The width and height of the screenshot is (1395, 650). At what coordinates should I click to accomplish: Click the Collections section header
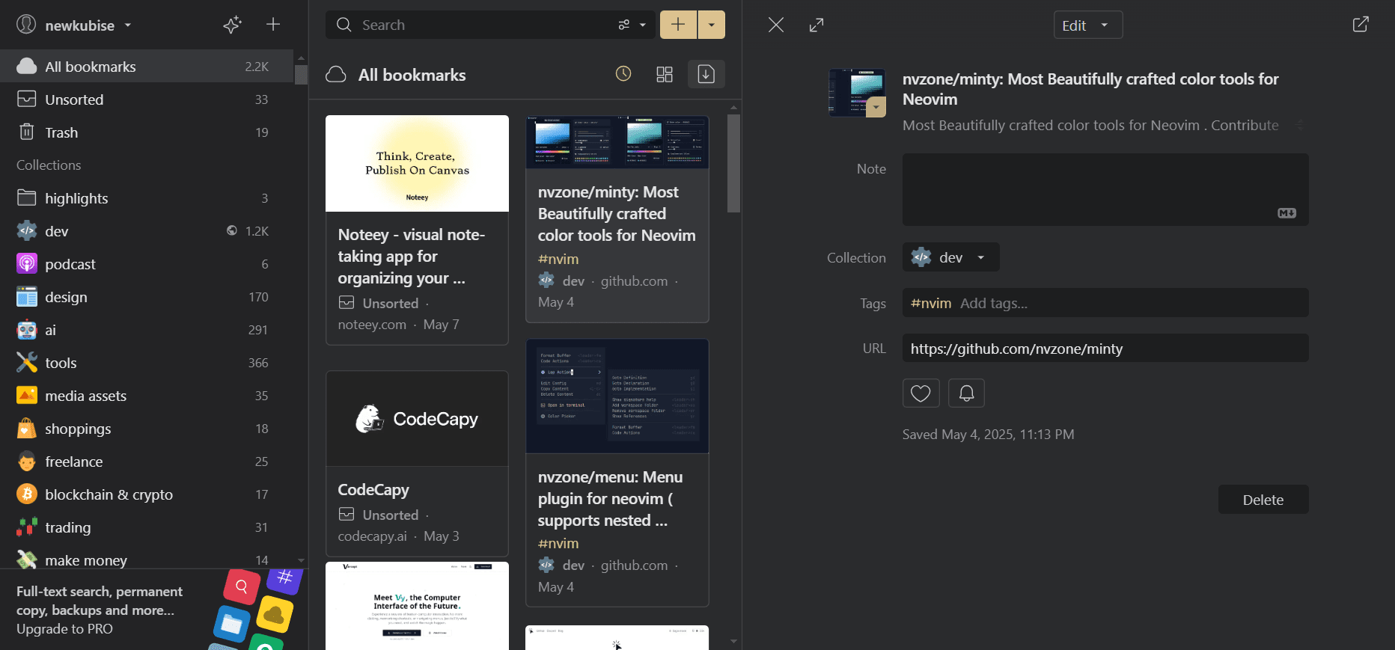(49, 165)
